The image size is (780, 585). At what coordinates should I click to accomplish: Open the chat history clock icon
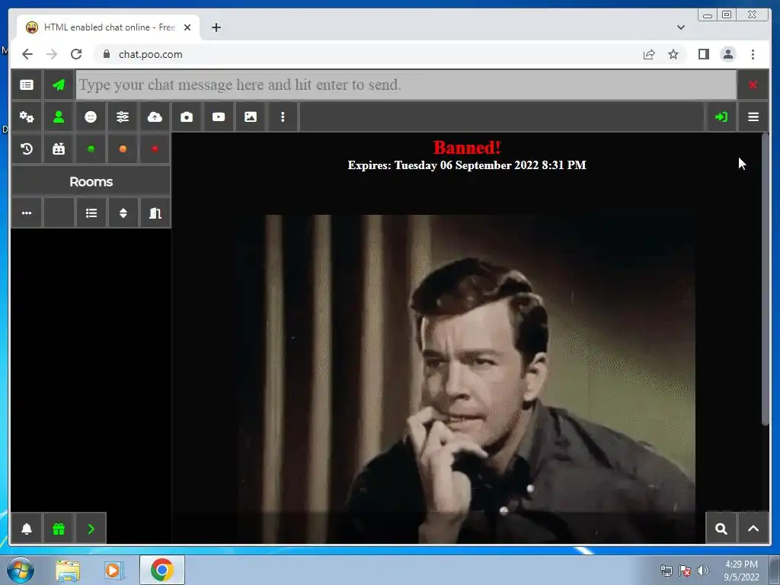coord(27,149)
